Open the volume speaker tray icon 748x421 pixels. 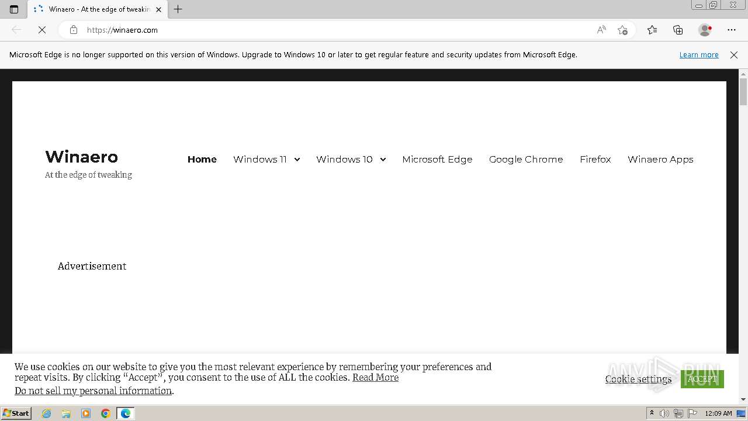pos(664,413)
